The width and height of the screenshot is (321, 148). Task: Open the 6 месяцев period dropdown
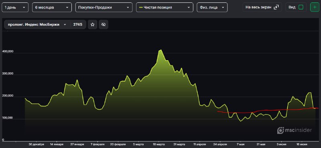coord(52,7)
